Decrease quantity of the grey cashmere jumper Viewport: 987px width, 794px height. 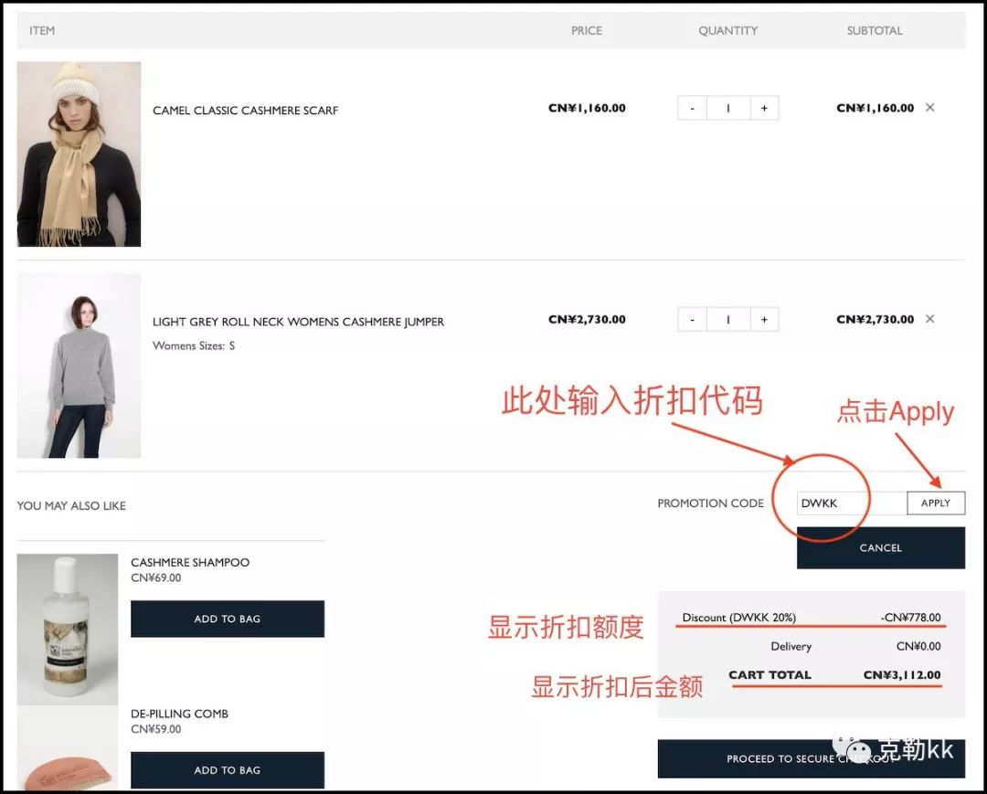(x=692, y=319)
